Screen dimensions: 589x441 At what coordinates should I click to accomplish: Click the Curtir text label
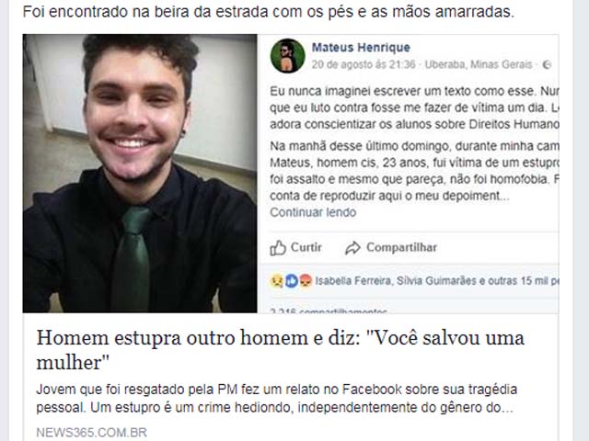coord(306,247)
